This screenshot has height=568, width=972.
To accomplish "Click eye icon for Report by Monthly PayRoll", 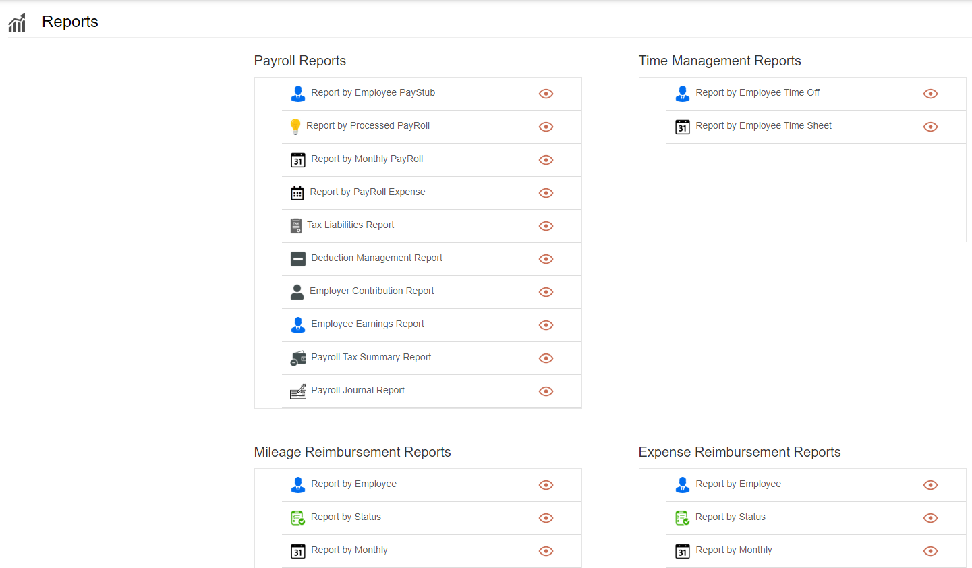I will (x=546, y=160).
